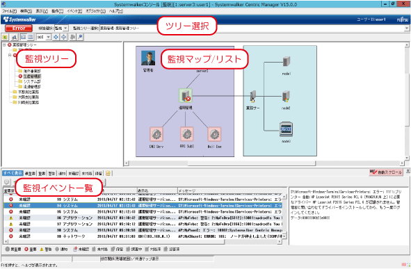Switch to monitoring list view toggle
This screenshot has height=269, width=411.
coord(31,37)
